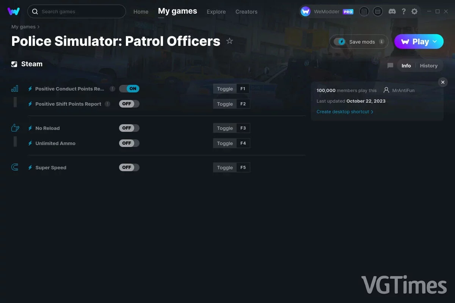This screenshot has height=303, width=455.
Task: Toggle the Save mods switch
Action: (340, 42)
